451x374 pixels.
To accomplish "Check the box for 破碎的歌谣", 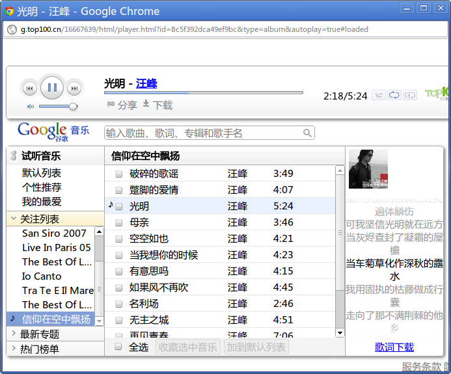I will [119, 174].
